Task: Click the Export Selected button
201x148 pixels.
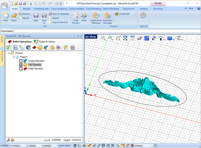Action: click(x=59, y=22)
